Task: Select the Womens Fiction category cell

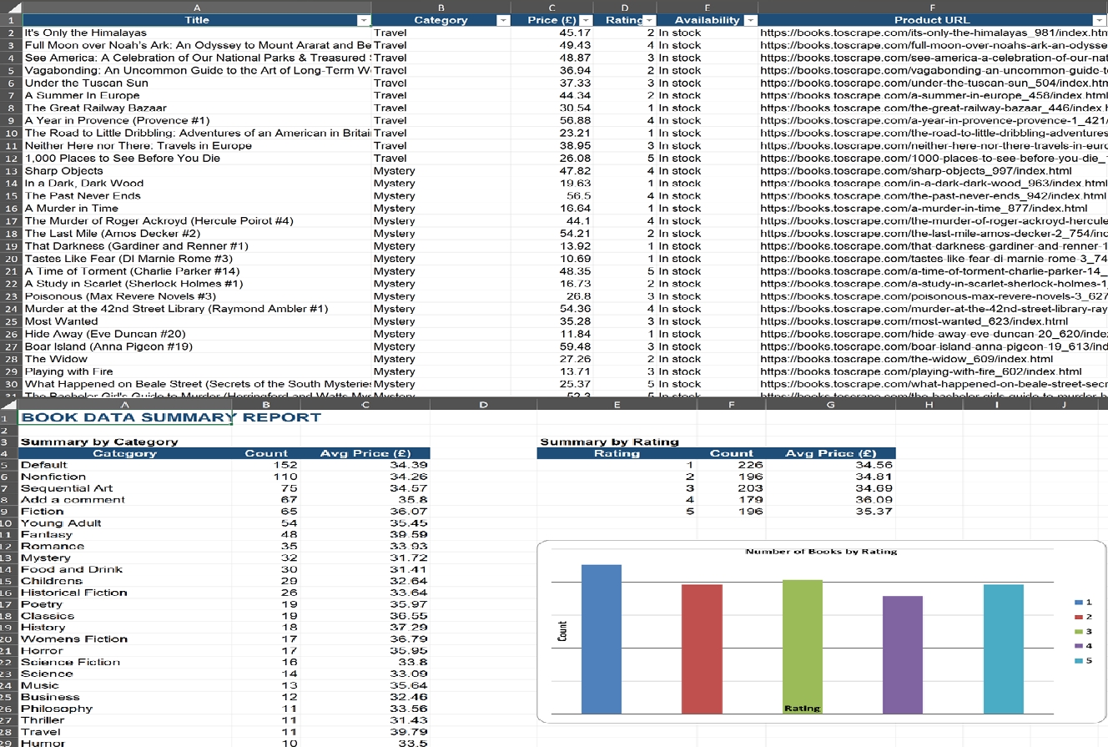Action: (124, 639)
